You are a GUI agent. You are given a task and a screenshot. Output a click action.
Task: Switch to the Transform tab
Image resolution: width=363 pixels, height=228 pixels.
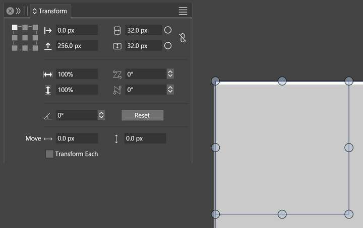coord(50,11)
